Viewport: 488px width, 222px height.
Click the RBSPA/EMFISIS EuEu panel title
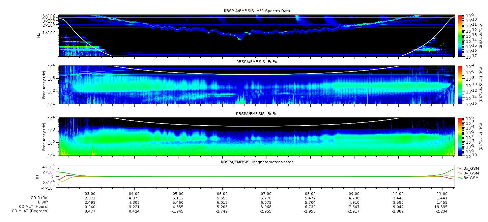click(x=257, y=62)
